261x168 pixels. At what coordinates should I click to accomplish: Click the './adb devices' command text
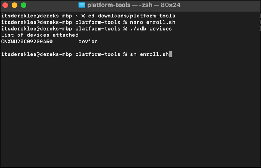(151, 29)
